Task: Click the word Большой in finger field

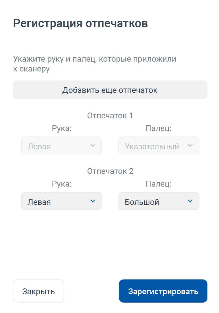Action: 142,202
